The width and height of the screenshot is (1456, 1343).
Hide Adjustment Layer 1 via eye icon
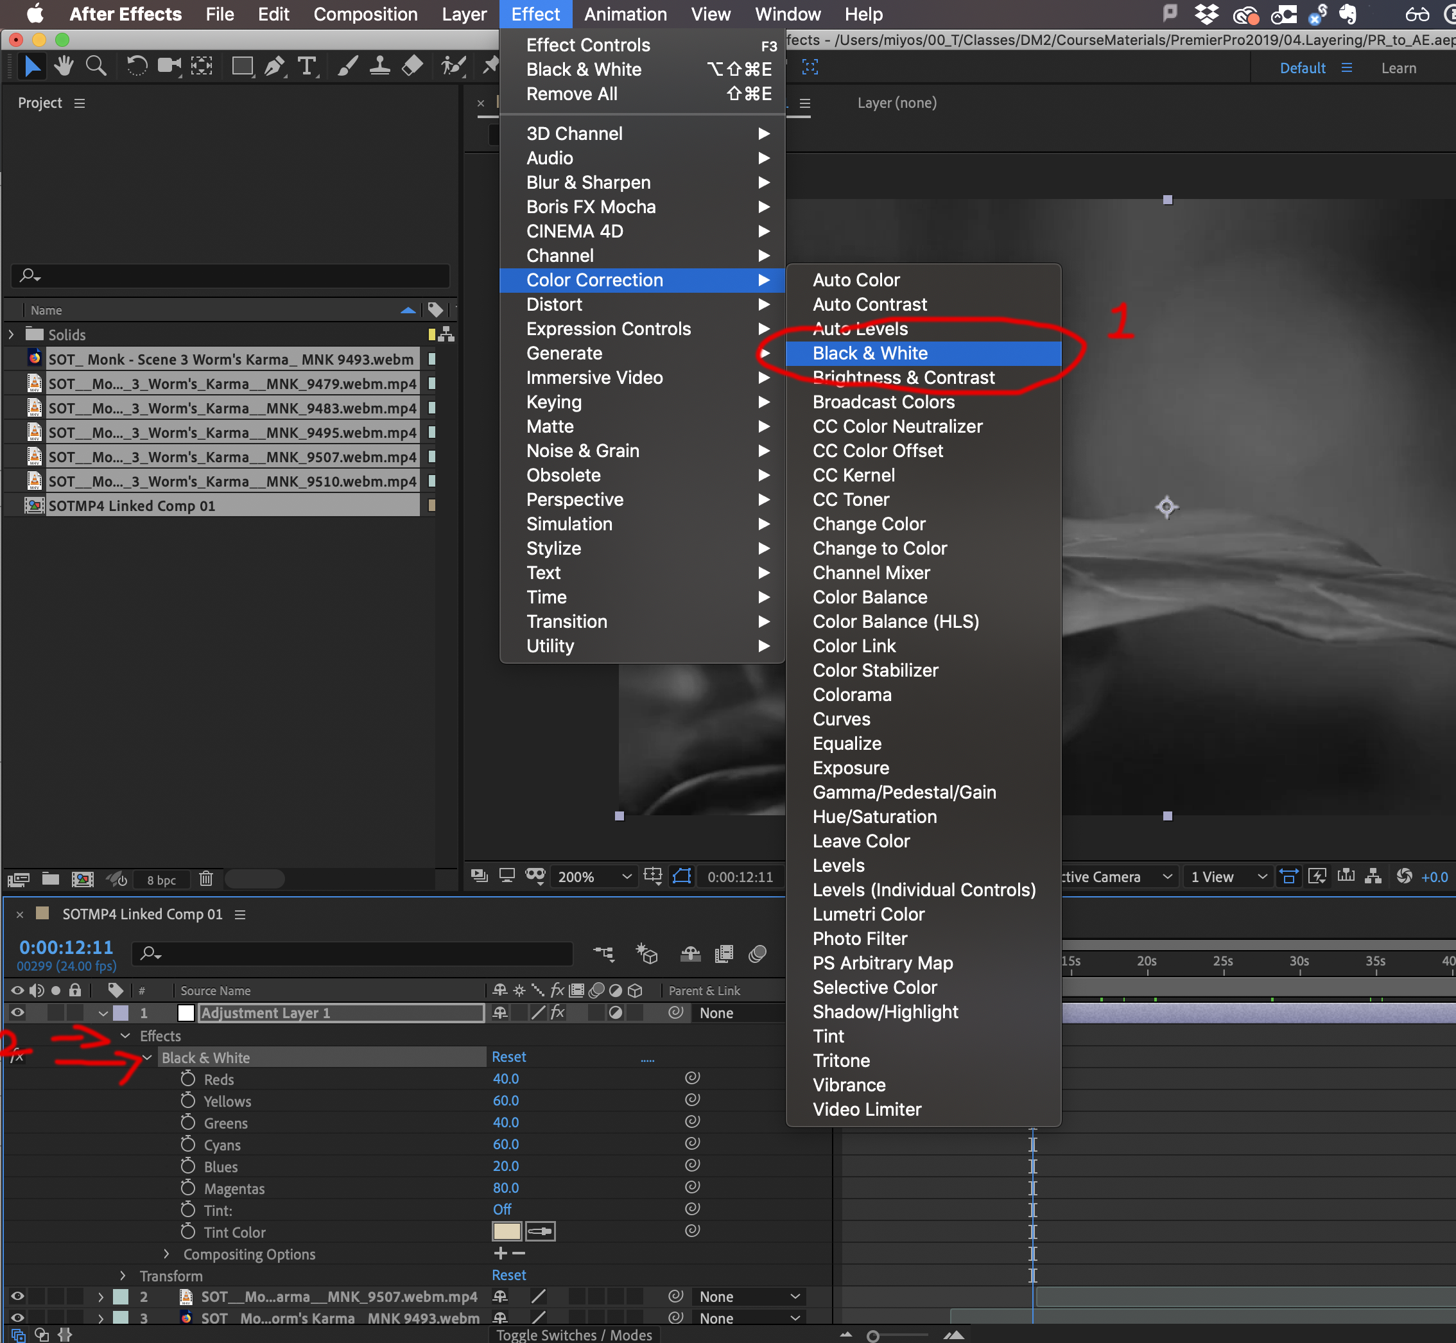click(17, 1012)
